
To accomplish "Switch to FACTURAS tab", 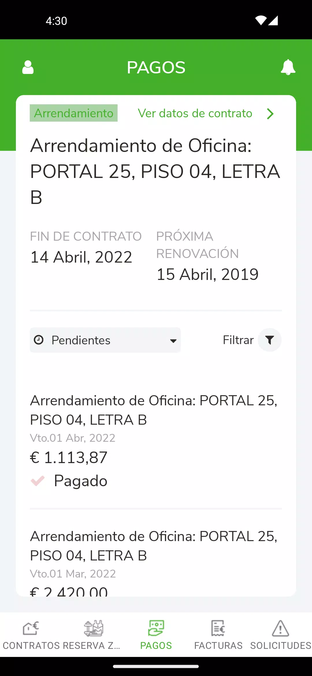I will coord(218,645).
